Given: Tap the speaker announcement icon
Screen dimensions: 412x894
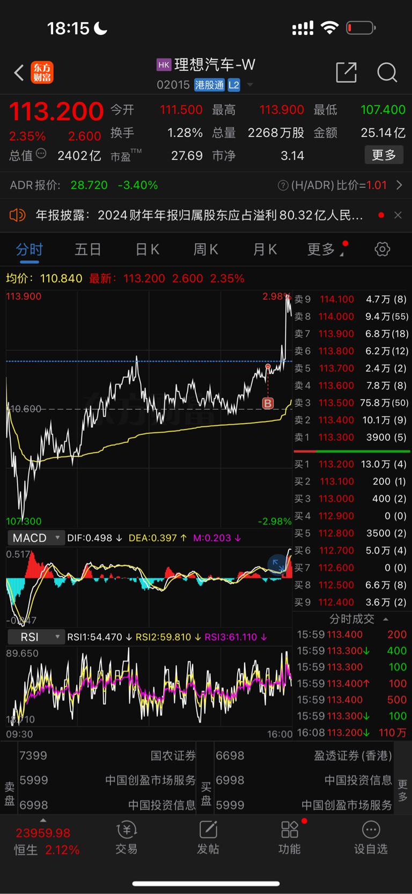Looking at the screenshot, I should point(17,215).
